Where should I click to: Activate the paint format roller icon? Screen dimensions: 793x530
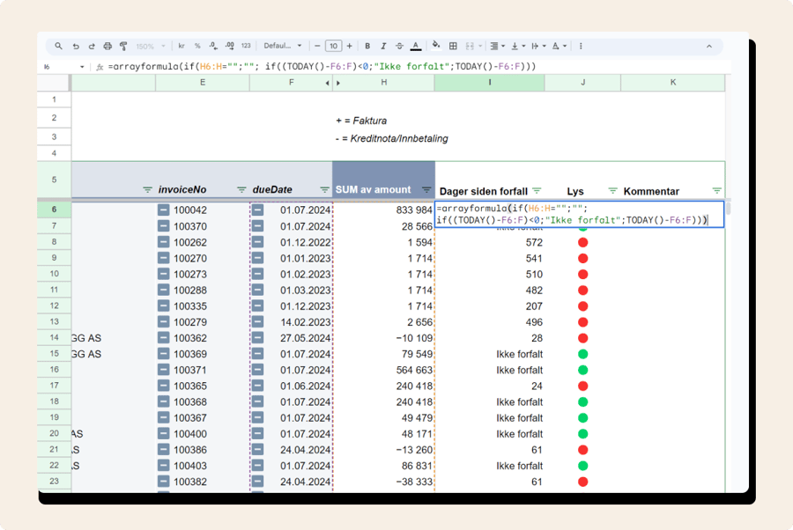pos(123,46)
